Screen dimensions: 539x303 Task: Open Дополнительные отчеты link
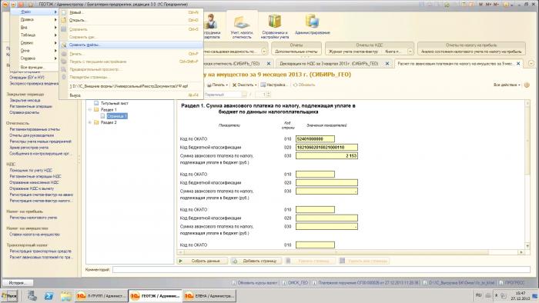click(x=296, y=52)
